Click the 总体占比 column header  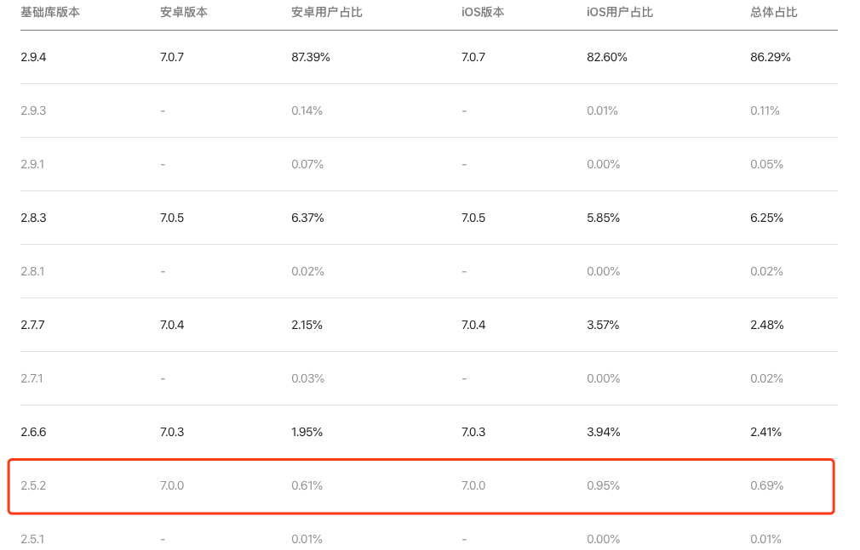pos(774,13)
